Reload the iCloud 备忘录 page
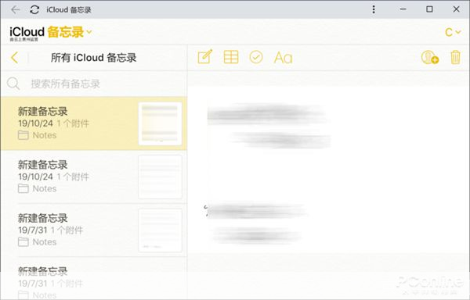The width and height of the screenshot is (470, 300). point(34,9)
